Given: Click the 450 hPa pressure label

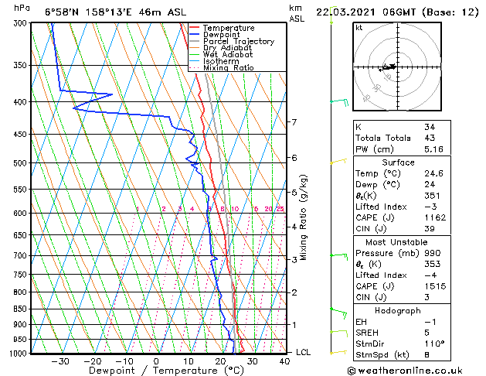Looking at the screenshot, I should point(22,135).
